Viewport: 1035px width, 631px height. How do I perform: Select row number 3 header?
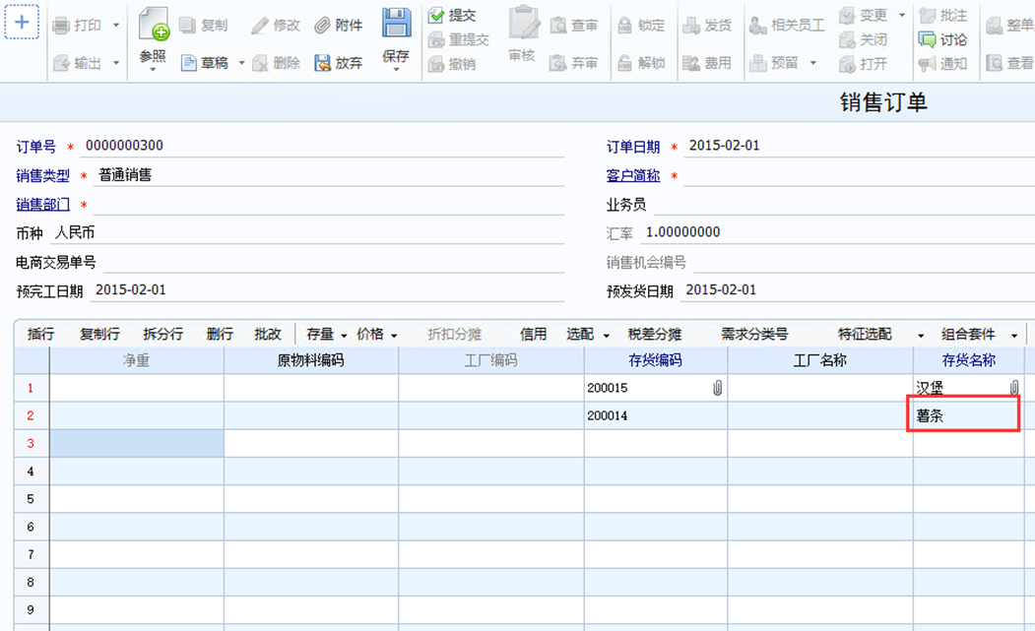tap(32, 444)
